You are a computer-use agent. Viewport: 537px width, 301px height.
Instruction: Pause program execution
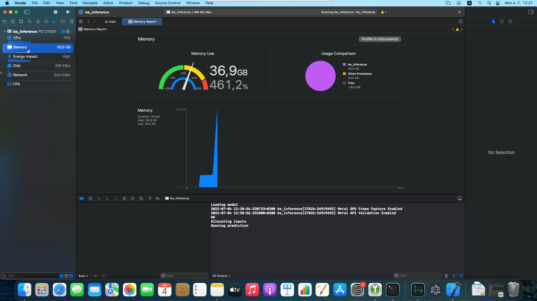(x=90, y=198)
